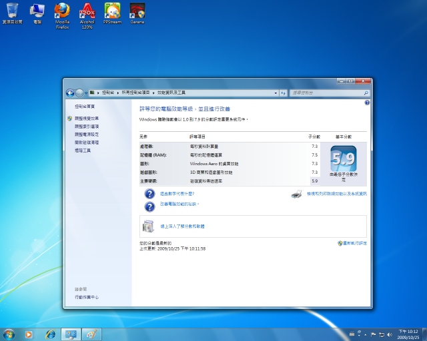Click the question mark icon beside 這些數字代表什麼?
The width and height of the screenshot is (427, 341).
pyautogui.click(x=149, y=194)
